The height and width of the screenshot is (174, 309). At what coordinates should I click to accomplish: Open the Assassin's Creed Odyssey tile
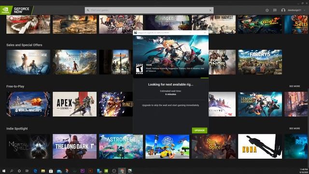[75, 62]
